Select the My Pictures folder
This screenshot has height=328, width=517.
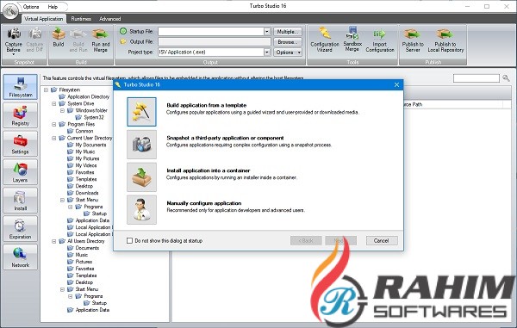point(87,158)
